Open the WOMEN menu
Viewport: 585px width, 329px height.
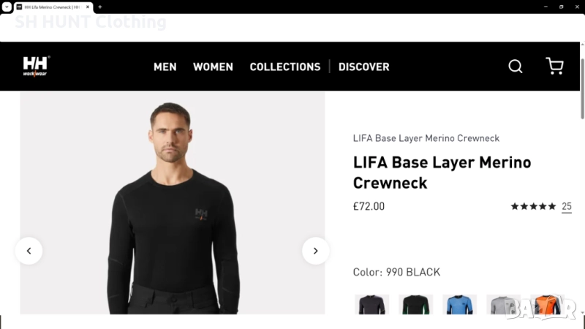(213, 67)
